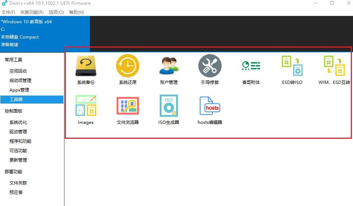Viewport: 353px width, 206px height.
Task: Click the 部署功能 section header
Action: pyautogui.click(x=13, y=171)
